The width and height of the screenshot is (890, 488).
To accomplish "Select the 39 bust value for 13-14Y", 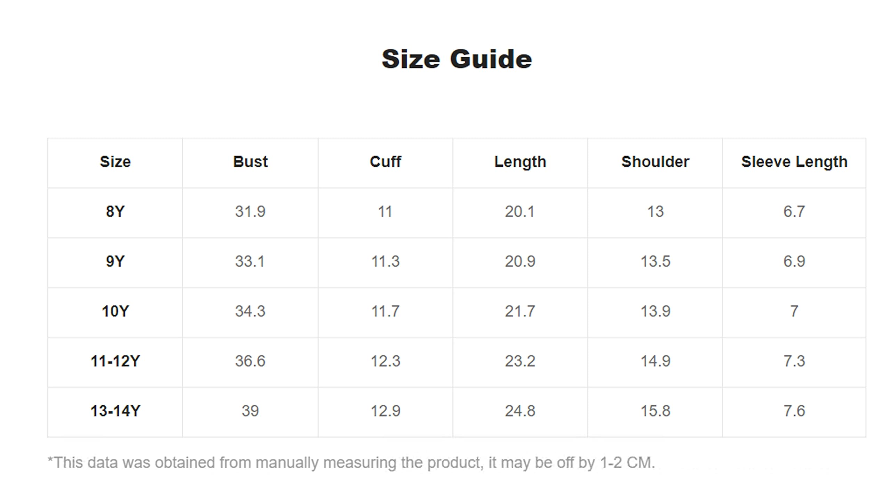I will click(250, 411).
